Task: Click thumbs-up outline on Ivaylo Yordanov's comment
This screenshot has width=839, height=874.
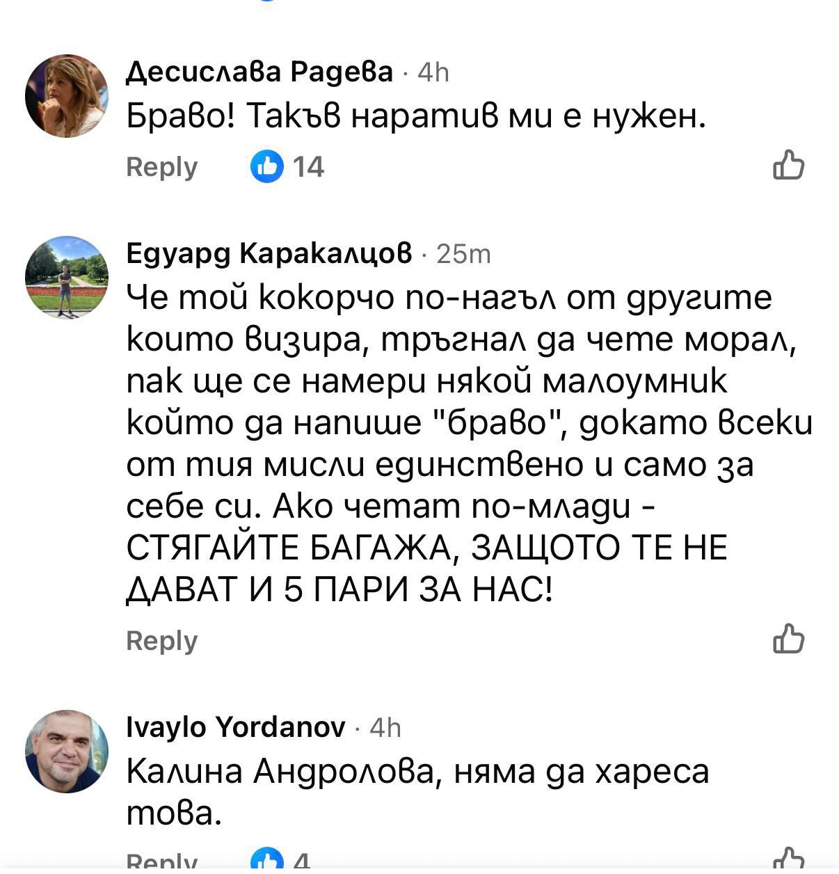Action: pyautogui.click(x=788, y=861)
